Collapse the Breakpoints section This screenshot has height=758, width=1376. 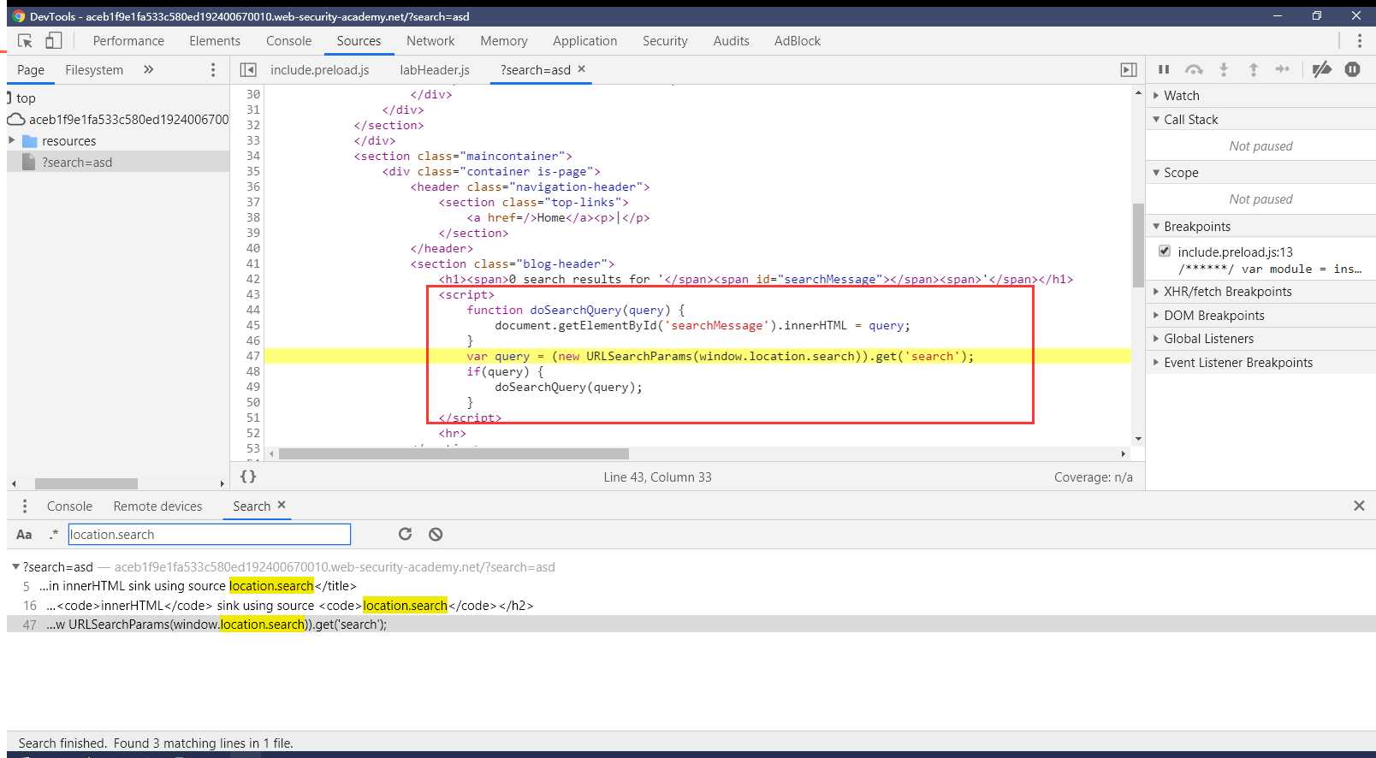pos(1196,227)
